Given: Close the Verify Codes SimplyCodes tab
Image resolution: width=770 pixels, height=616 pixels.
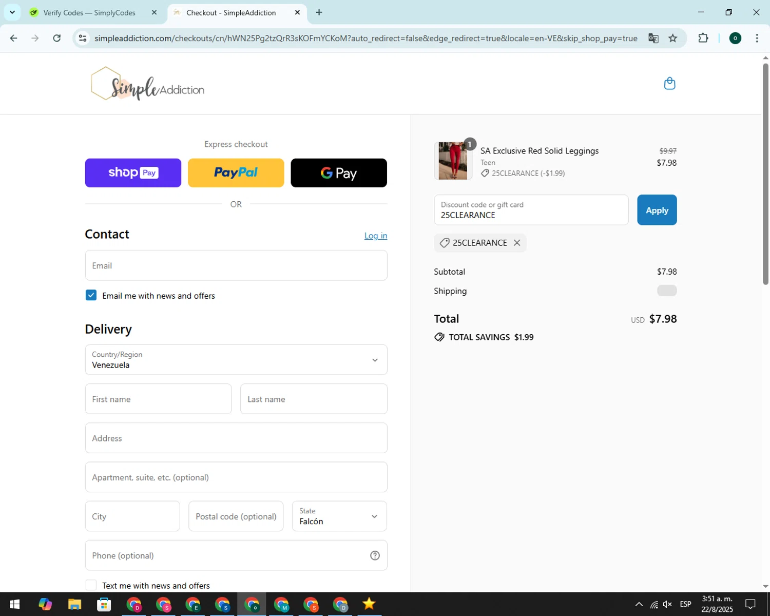Looking at the screenshot, I should coord(154,12).
